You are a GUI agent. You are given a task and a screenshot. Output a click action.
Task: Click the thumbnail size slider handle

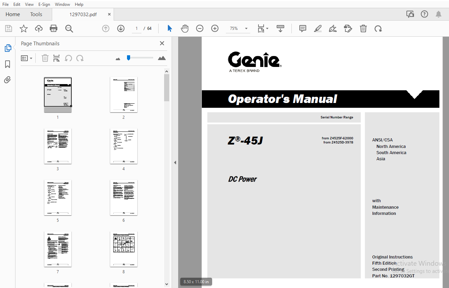tap(128, 58)
